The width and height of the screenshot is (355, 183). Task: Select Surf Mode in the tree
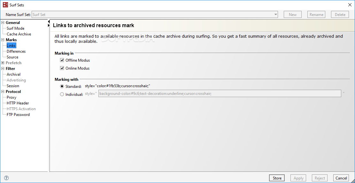[15, 28]
